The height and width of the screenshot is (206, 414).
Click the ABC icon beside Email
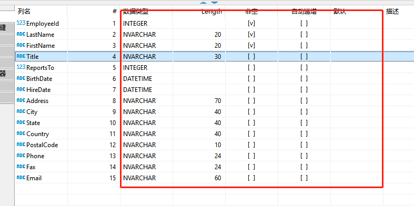pyautogui.click(x=21, y=178)
